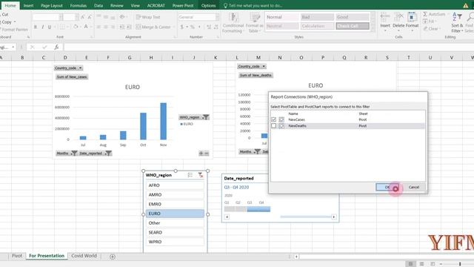Open Format as Table gallery
The width and height of the screenshot is (474, 267).
255,23
